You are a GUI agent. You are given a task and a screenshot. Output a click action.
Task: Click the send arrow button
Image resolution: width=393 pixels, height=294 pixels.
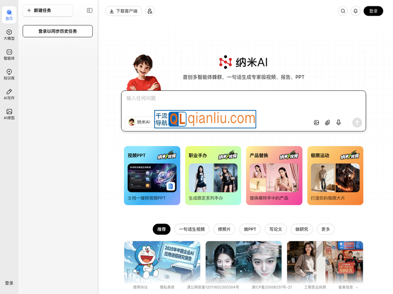point(357,122)
